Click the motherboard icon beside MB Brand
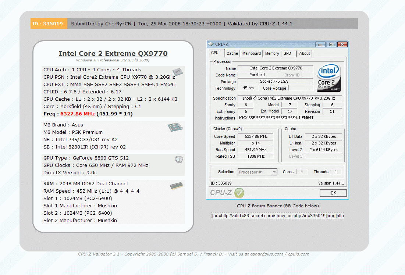The width and height of the screenshot is (405, 275). (175, 127)
